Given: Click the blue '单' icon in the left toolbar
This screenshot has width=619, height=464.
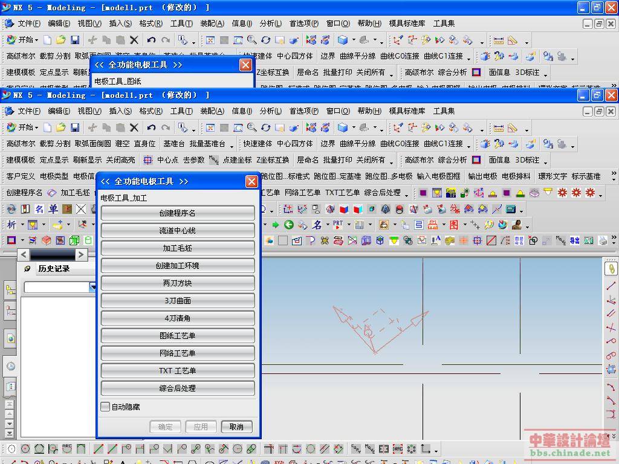Looking at the screenshot, I should [53, 208].
